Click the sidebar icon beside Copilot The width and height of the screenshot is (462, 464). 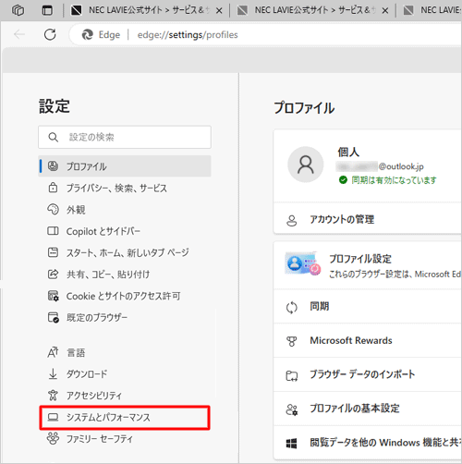(53, 231)
